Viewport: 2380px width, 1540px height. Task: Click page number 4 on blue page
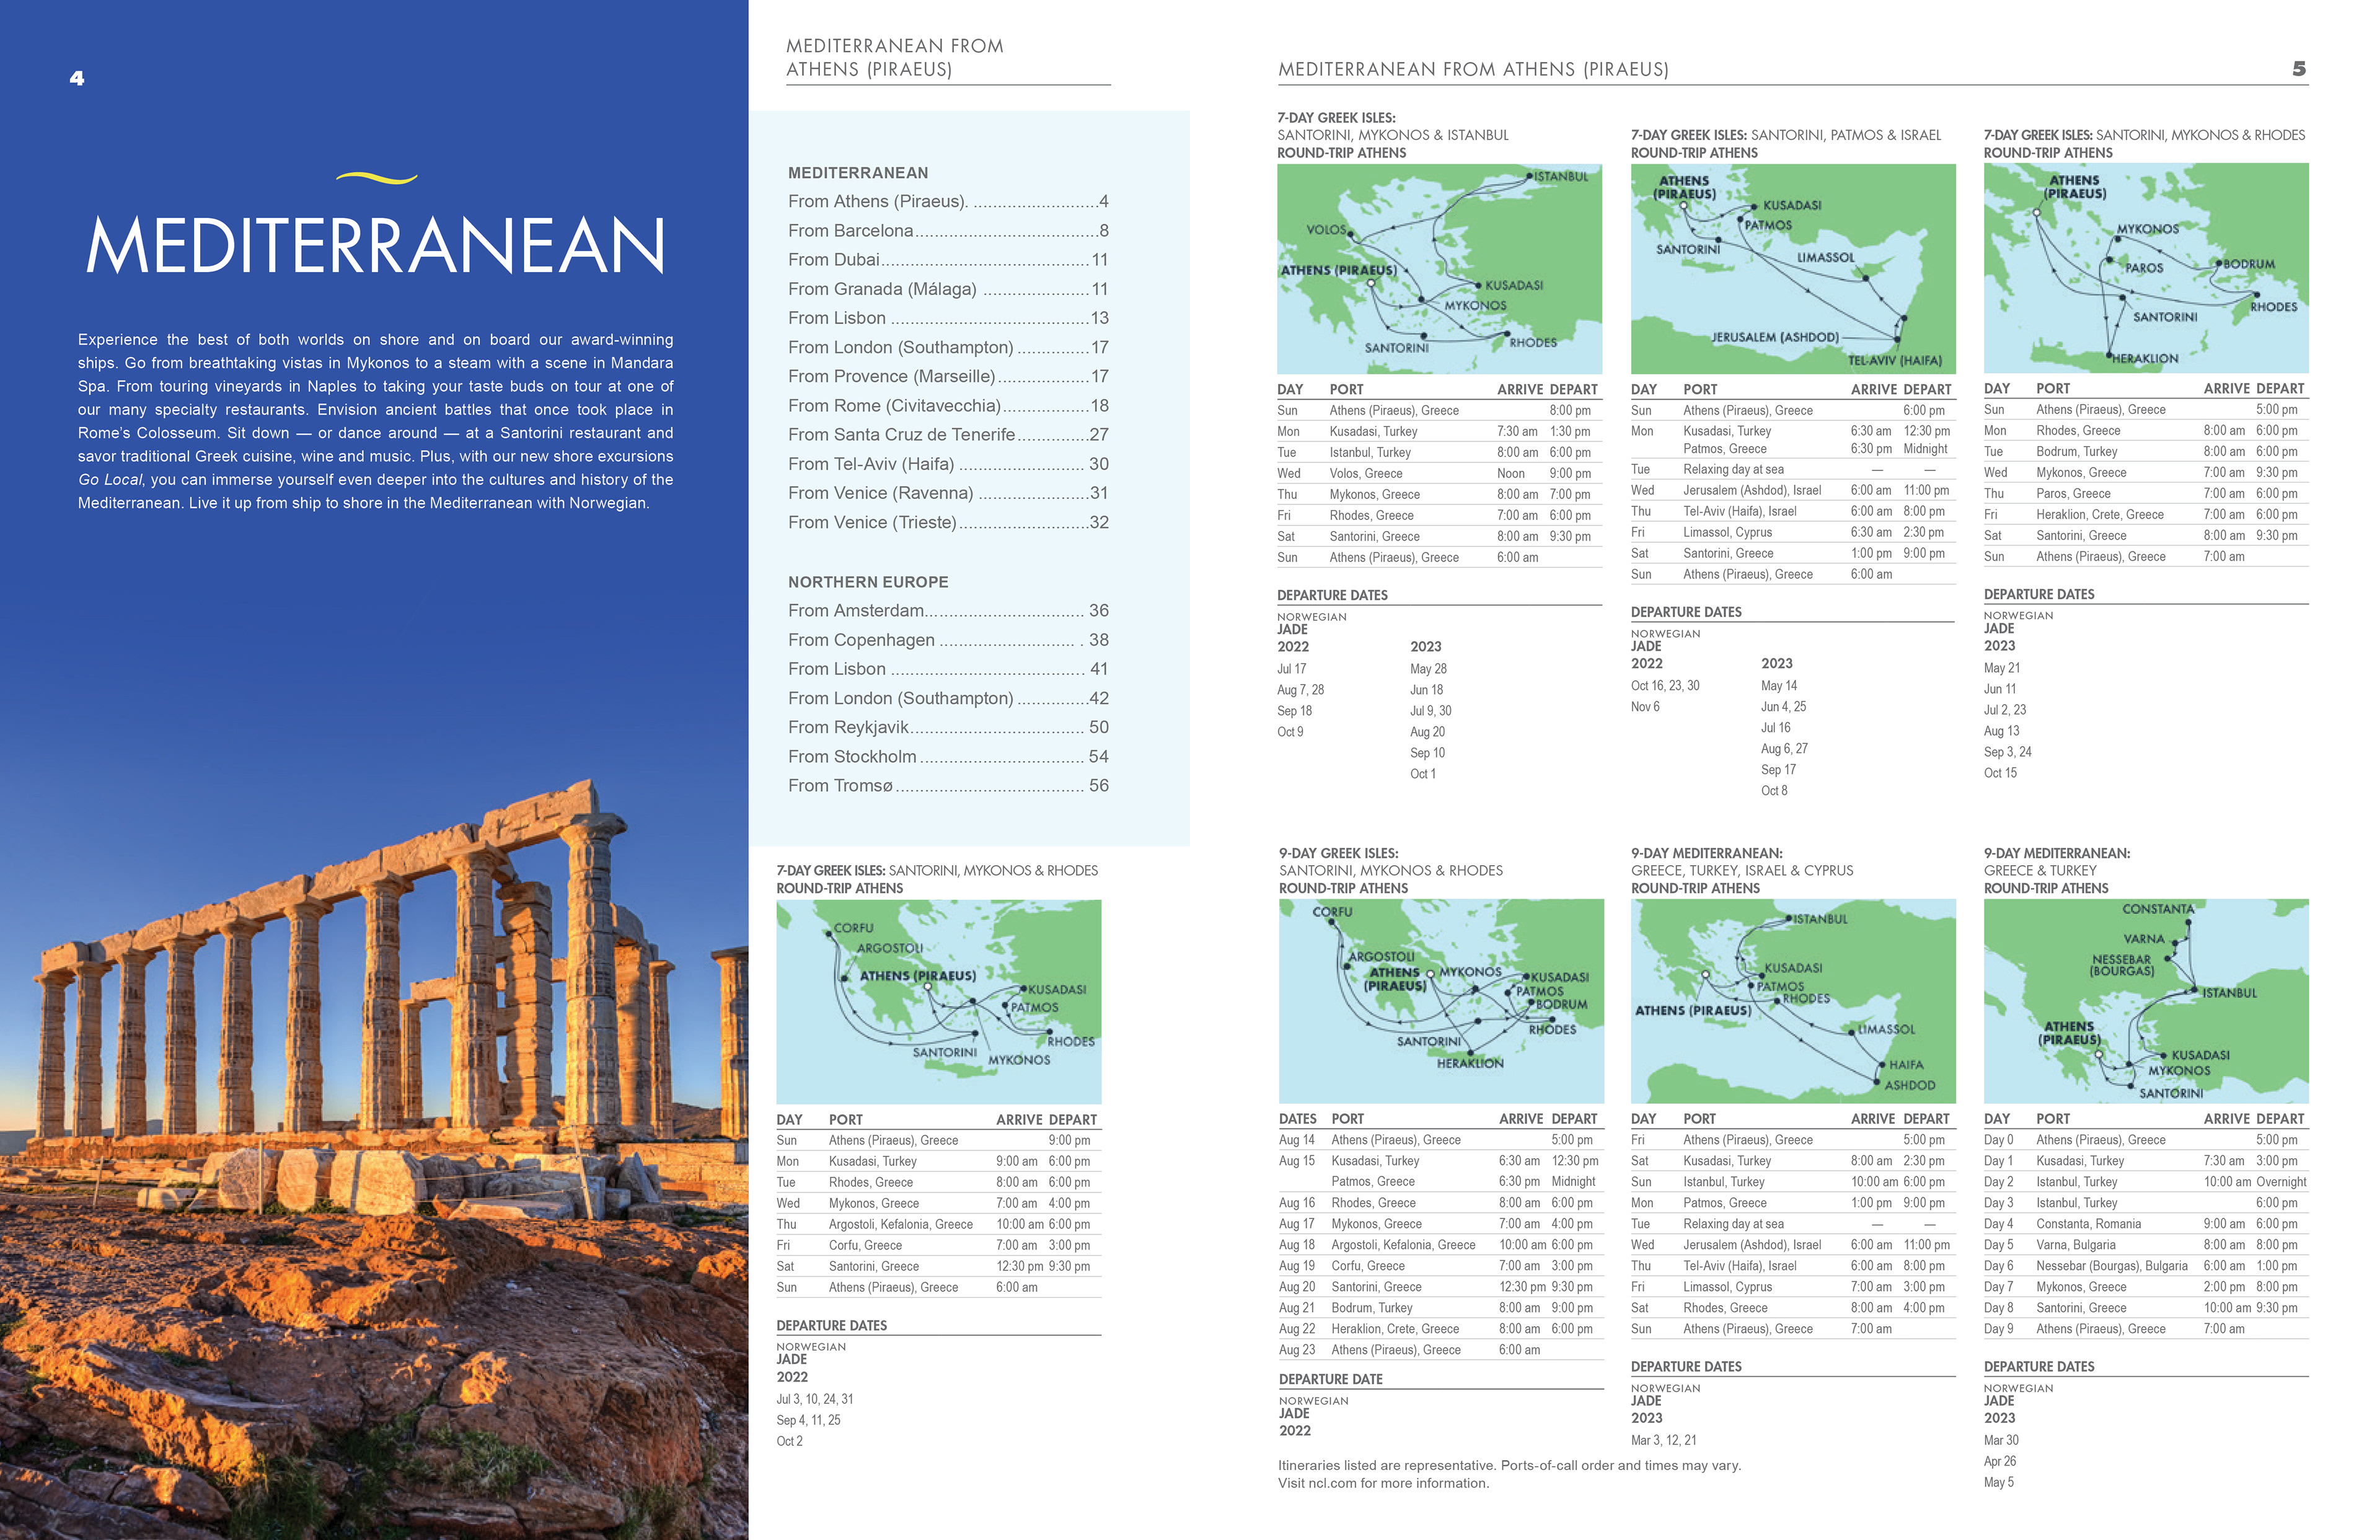pyautogui.click(x=77, y=78)
